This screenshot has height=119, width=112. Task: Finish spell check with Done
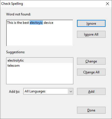91,110
